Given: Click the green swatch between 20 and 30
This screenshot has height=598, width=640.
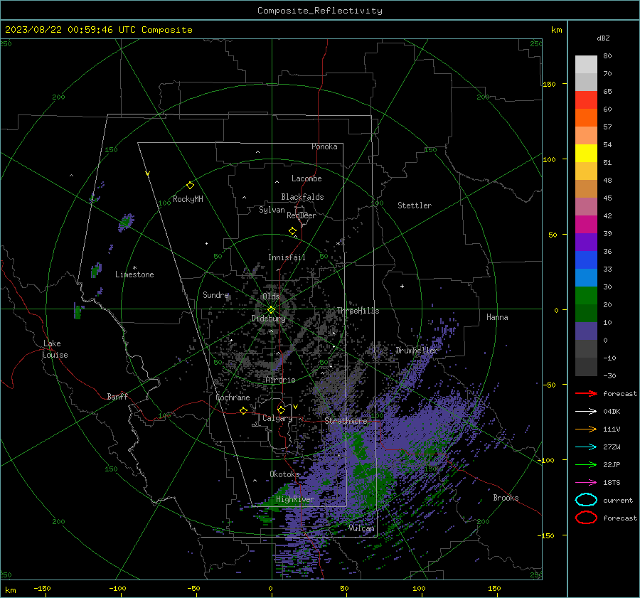Looking at the screenshot, I should click(x=586, y=296).
